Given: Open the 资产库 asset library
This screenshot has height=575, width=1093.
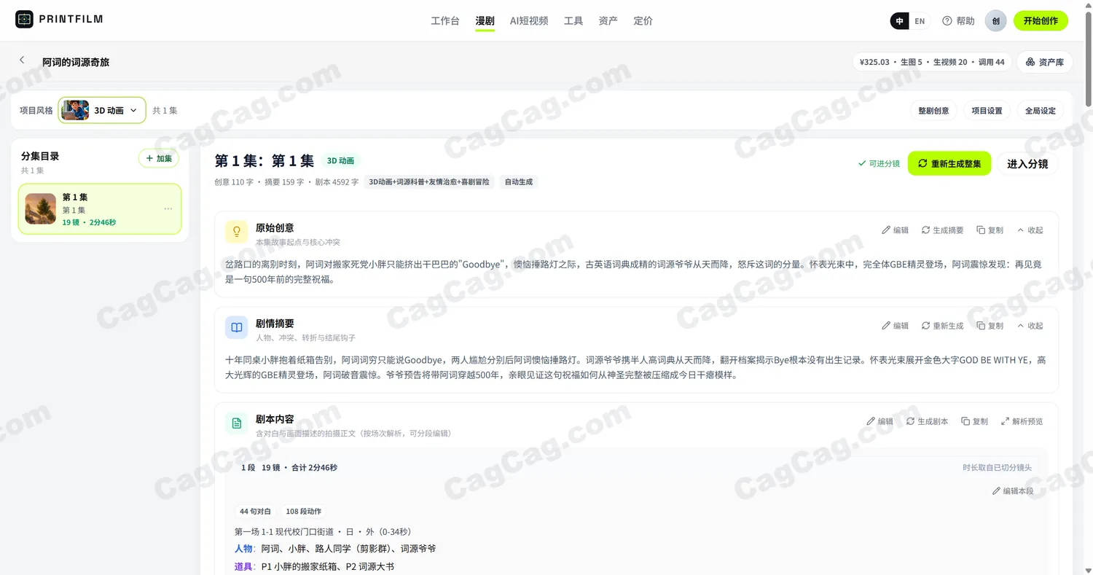Looking at the screenshot, I should [x=1045, y=62].
